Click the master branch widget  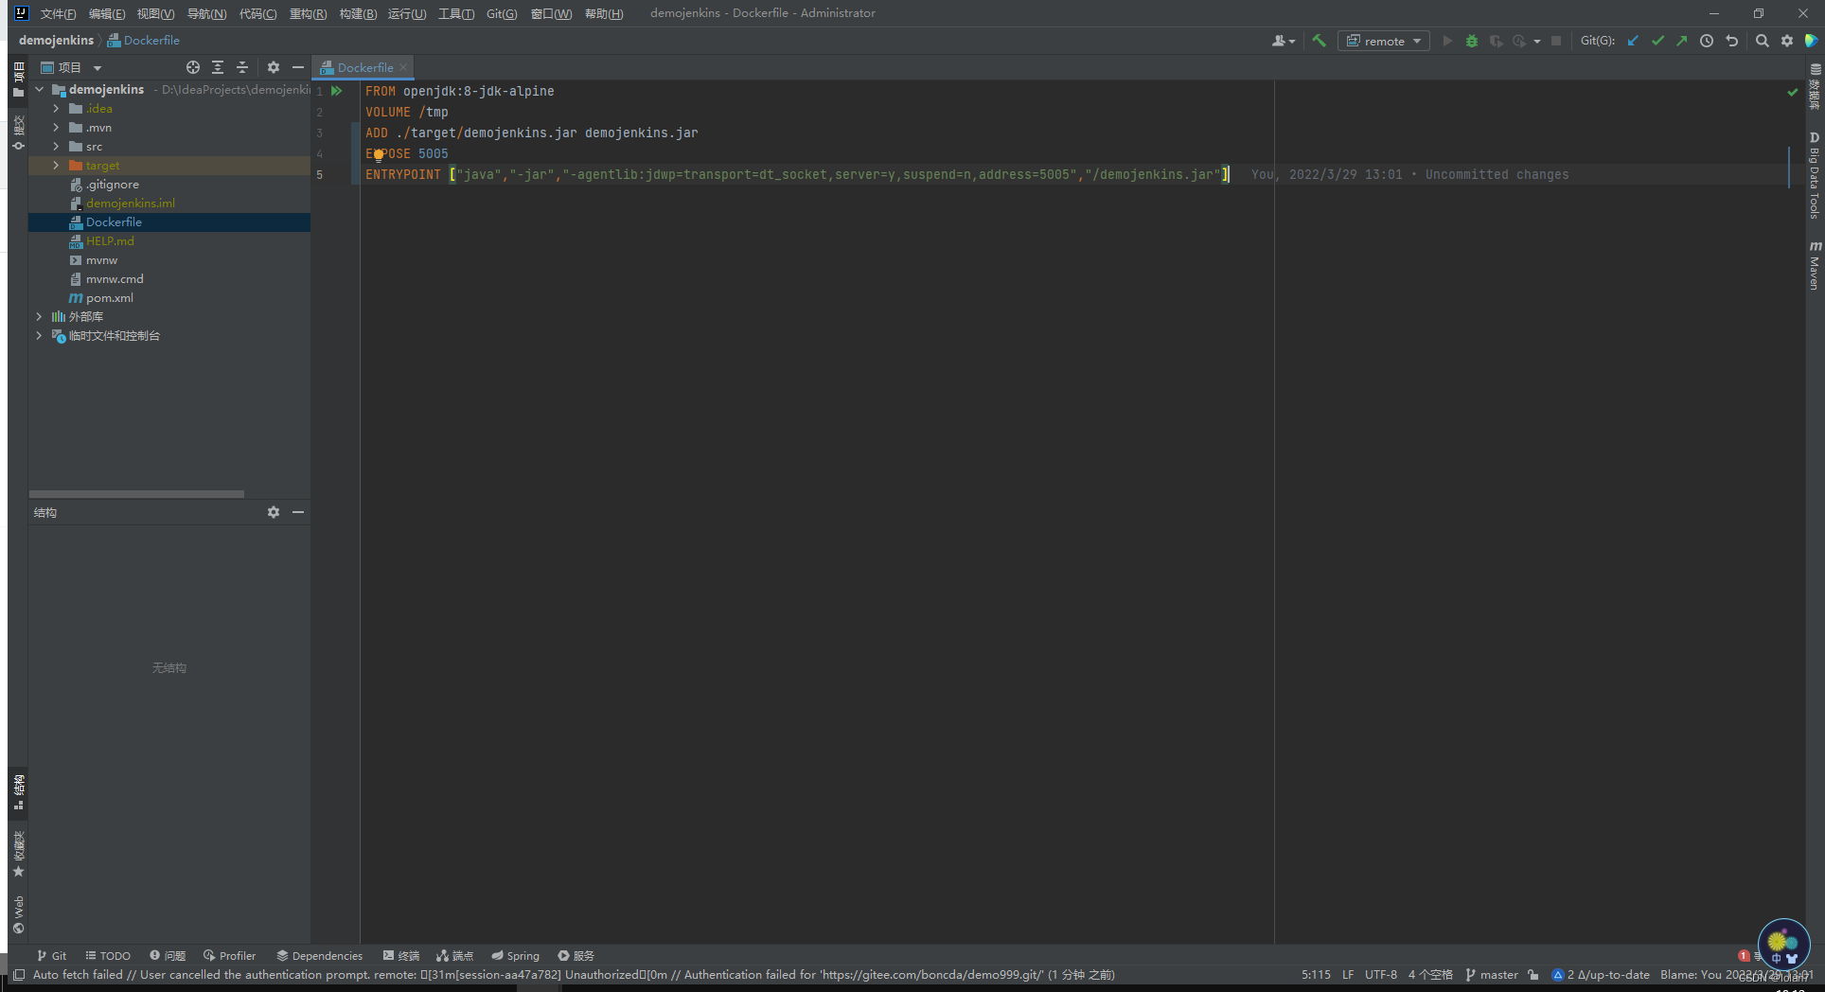coord(1492,974)
